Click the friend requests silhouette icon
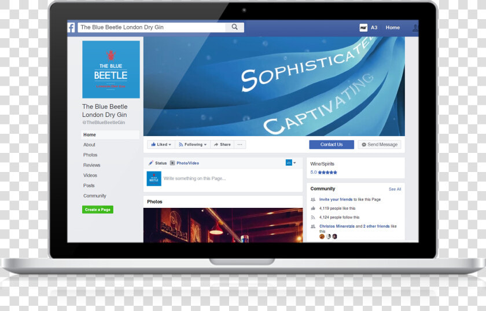Viewport: 486px width, 311px height. click(415, 28)
